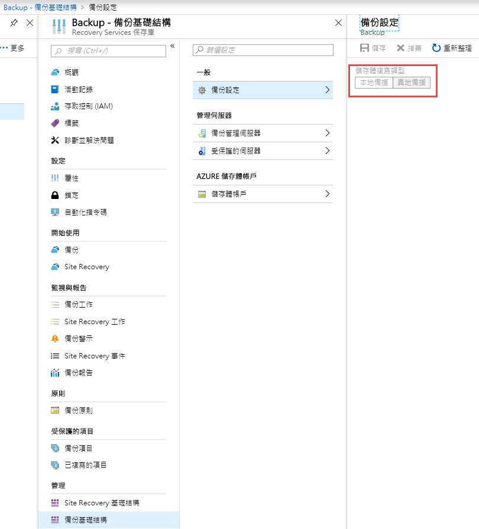Select 異地備援 storage replication option
This screenshot has width=479, height=529.
[412, 82]
